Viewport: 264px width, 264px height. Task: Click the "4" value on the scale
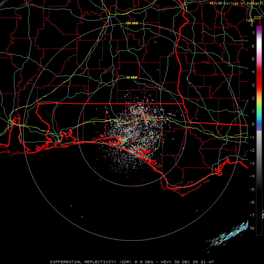[x=253, y=72]
